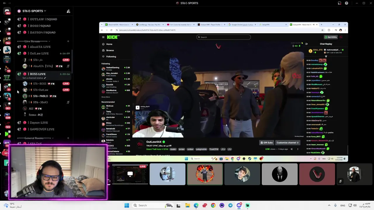This screenshot has width=374, height=210.
Task: Open the ST6 E-SPORTS server icon in sidebar
Action: 7,87
